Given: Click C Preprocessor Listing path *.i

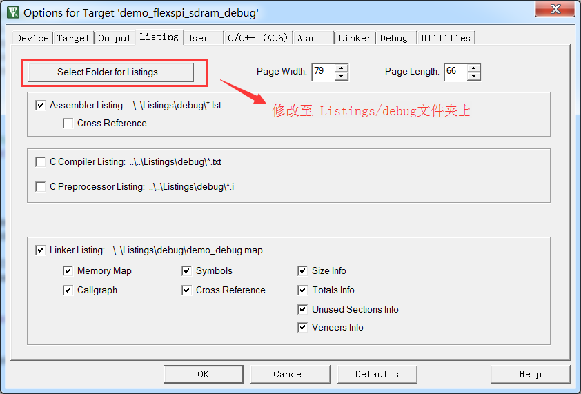Looking at the screenshot, I should (x=191, y=186).
